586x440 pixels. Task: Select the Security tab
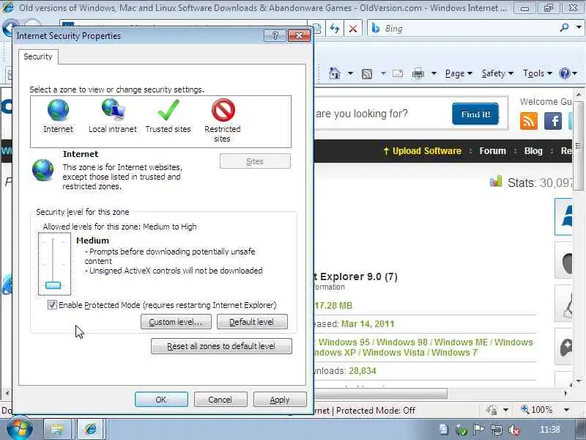pos(38,56)
